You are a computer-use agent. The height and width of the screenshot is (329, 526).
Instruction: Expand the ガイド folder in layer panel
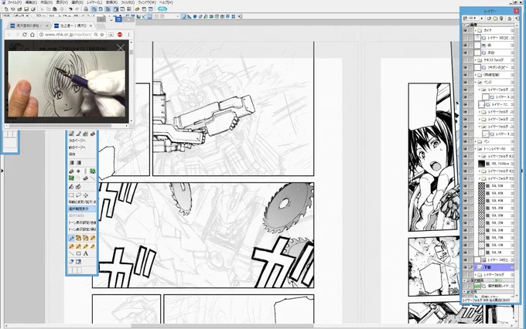pos(476,30)
